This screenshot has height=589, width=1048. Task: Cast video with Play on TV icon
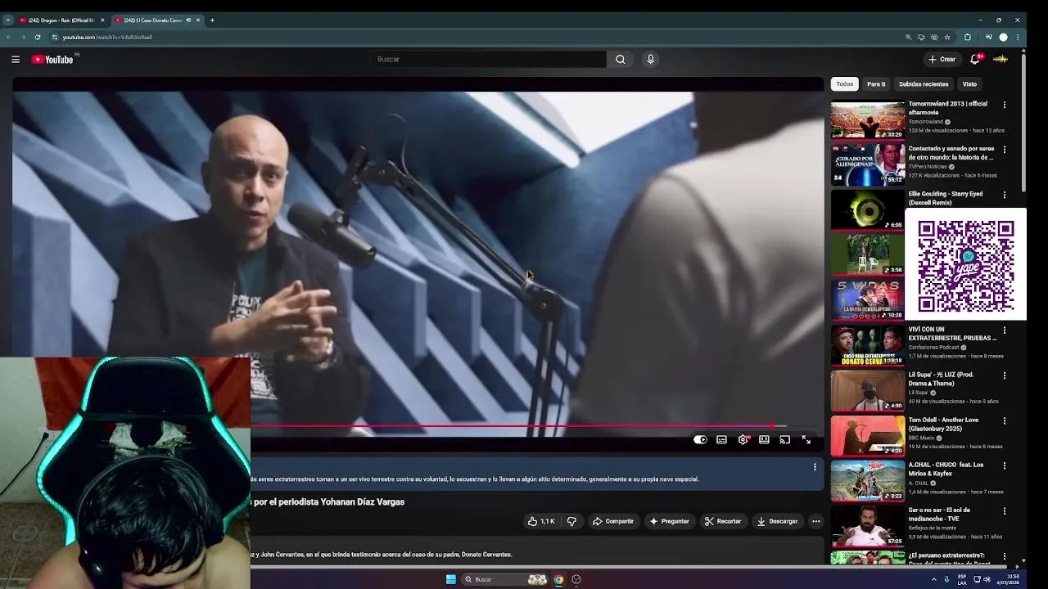(785, 439)
